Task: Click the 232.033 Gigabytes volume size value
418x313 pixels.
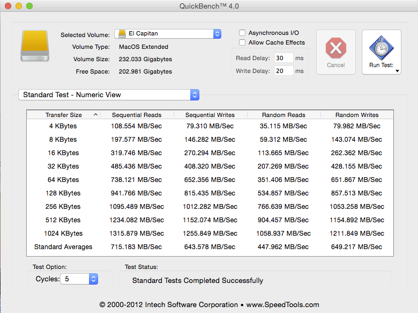Action: [145, 59]
